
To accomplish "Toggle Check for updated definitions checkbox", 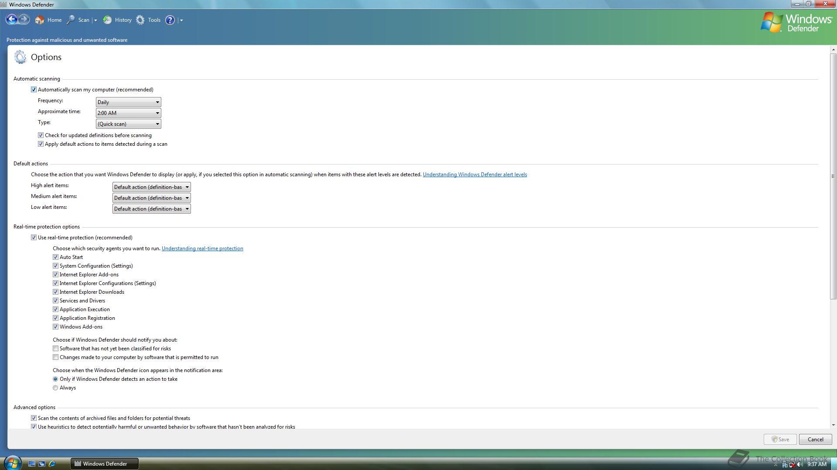I will tap(41, 135).
